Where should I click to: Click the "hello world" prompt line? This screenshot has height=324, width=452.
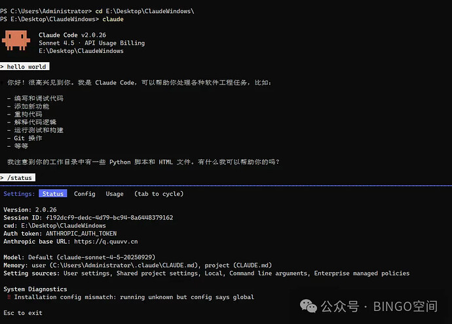pos(26,67)
